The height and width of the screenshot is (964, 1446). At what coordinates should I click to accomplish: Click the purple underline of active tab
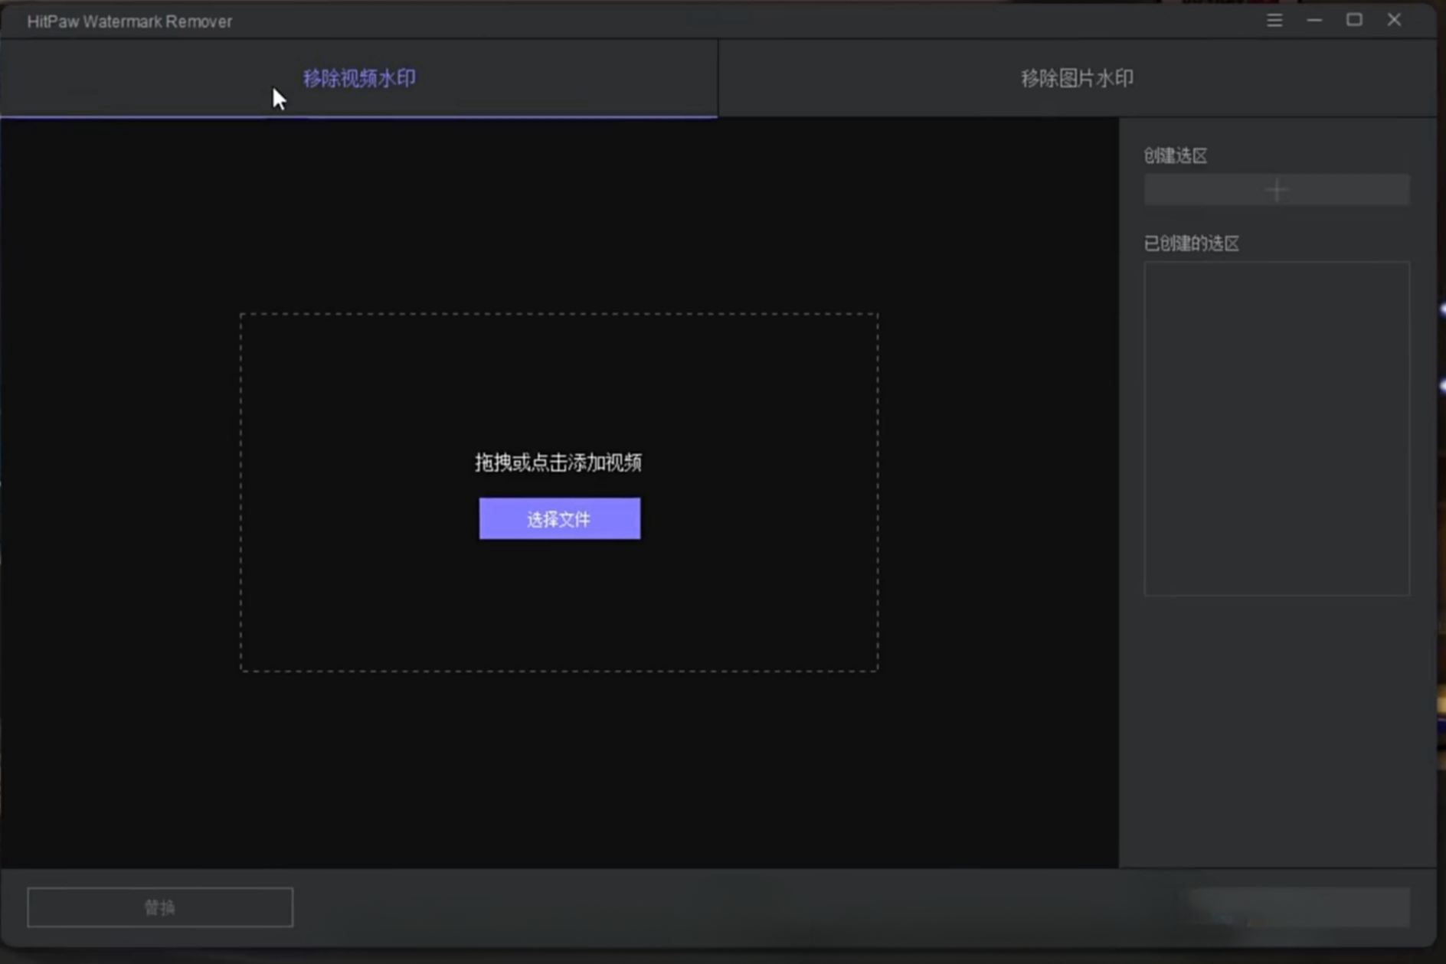(358, 116)
